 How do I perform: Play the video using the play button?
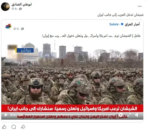click(6, 115)
